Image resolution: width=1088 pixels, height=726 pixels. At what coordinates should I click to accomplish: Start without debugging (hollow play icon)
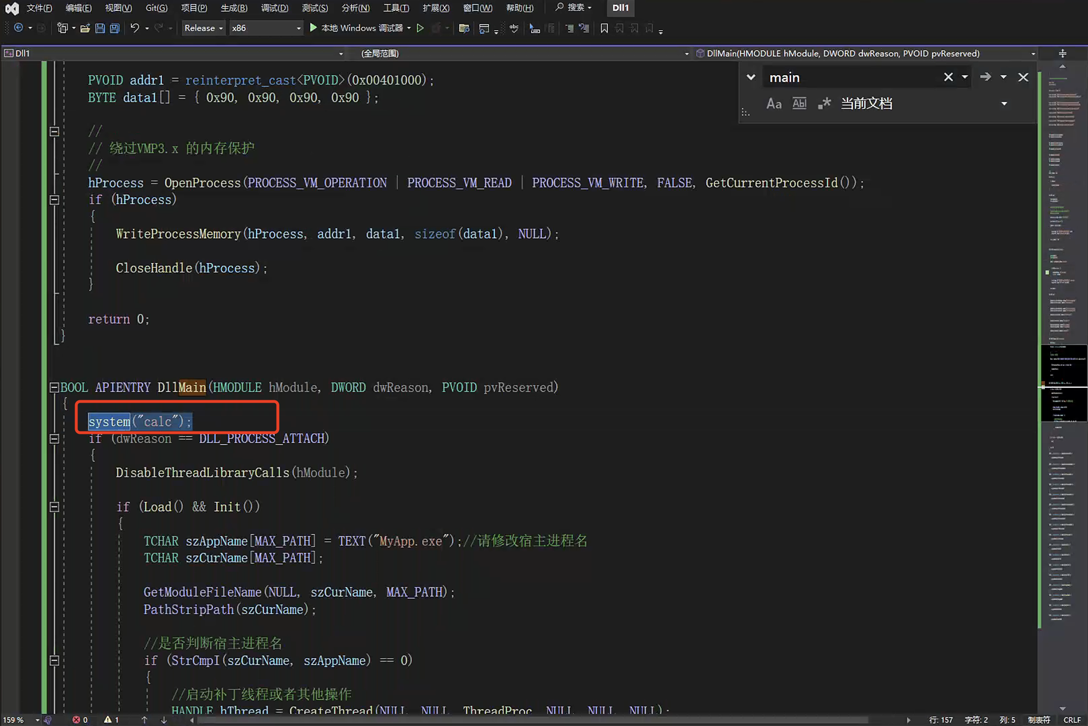coord(420,28)
